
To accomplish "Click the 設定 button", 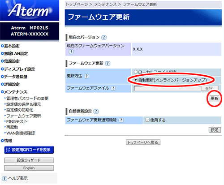I will 215,130.
